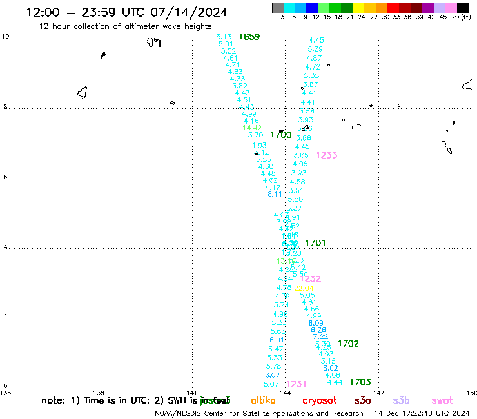The image size is (477, 419).
Task: Click the wave height value 5.35
Action: [x=311, y=75]
